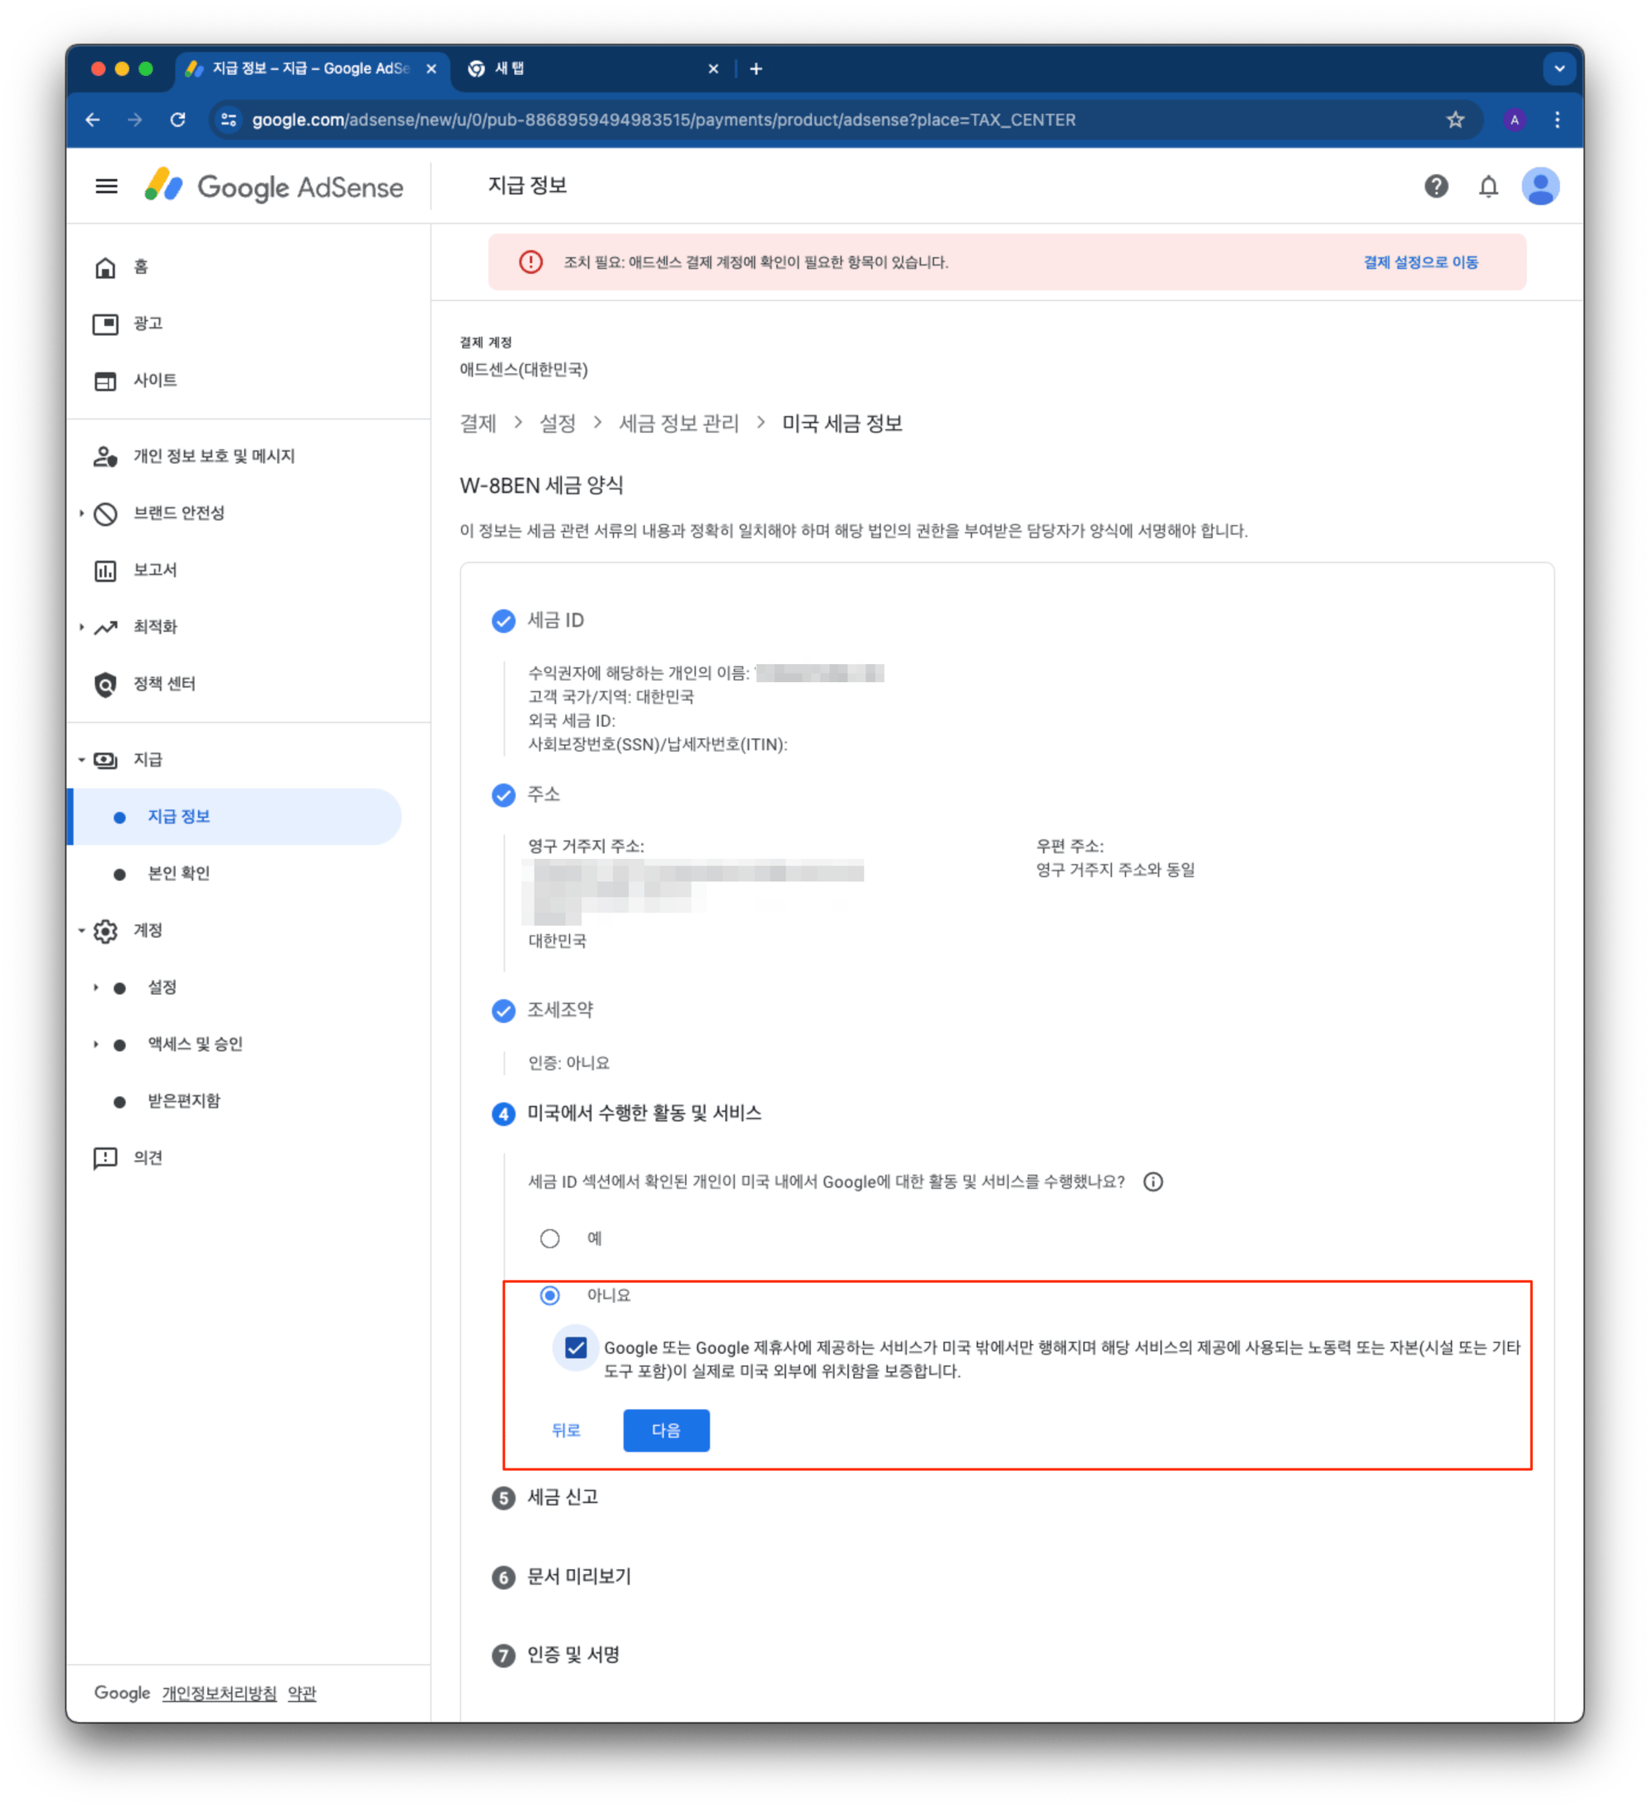
Task: Click the browser address bar URL
Action: coord(662,120)
